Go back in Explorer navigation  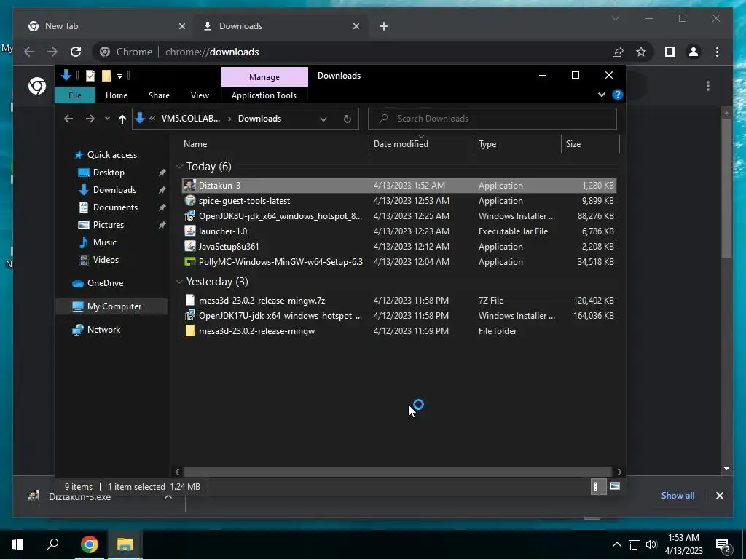click(68, 119)
